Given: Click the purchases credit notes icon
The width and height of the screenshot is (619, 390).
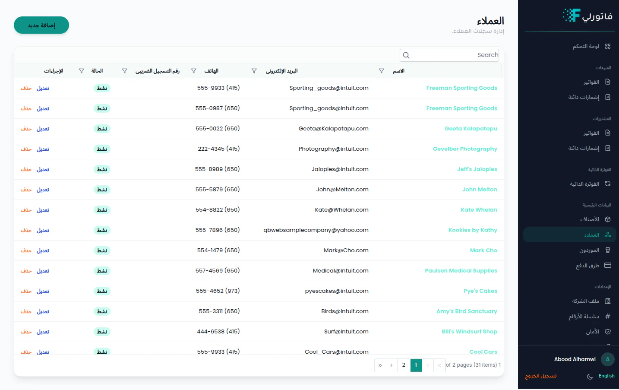Looking at the screenshot, I should coord(608,148).
